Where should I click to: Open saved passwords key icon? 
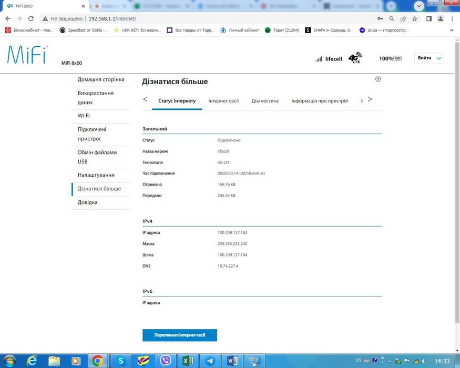[380, 18]
